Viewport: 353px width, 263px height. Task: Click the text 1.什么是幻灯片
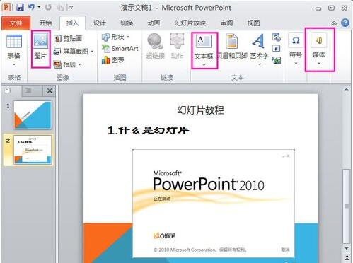pyautogui.click(x=148, y=131)
